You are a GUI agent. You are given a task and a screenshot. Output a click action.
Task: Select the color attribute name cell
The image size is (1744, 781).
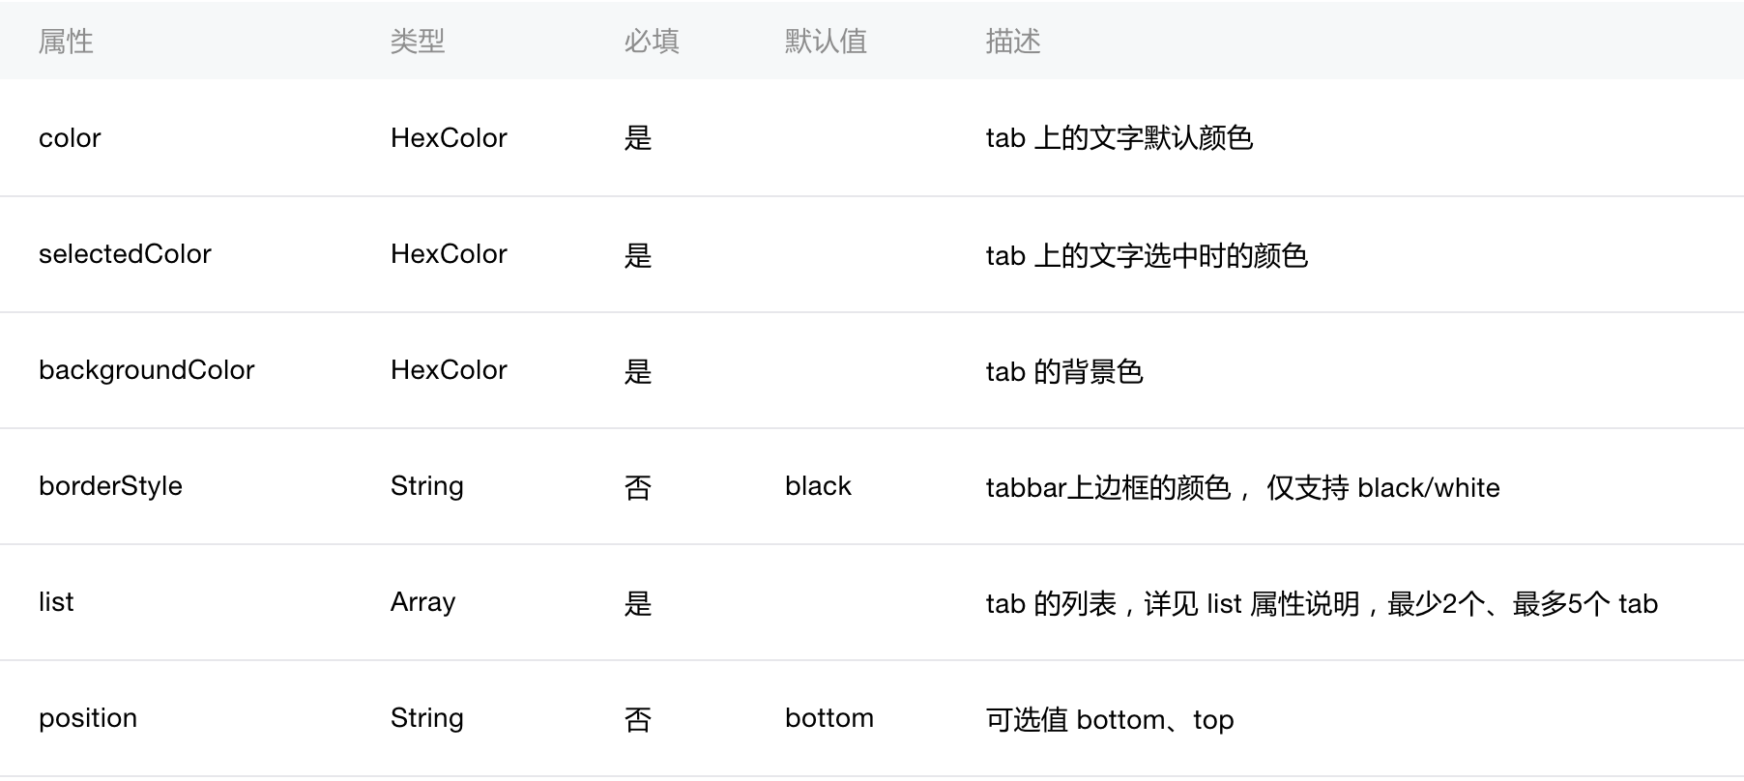pyautogui.click(x=70, y=138)
